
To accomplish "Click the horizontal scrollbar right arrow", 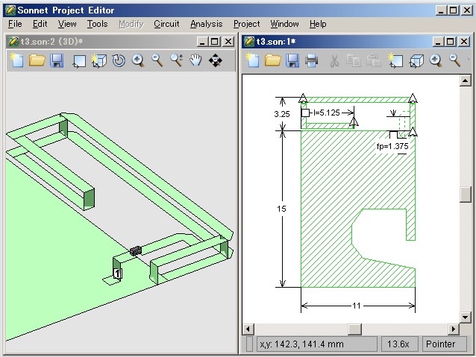I will click(x=454, y=329).
